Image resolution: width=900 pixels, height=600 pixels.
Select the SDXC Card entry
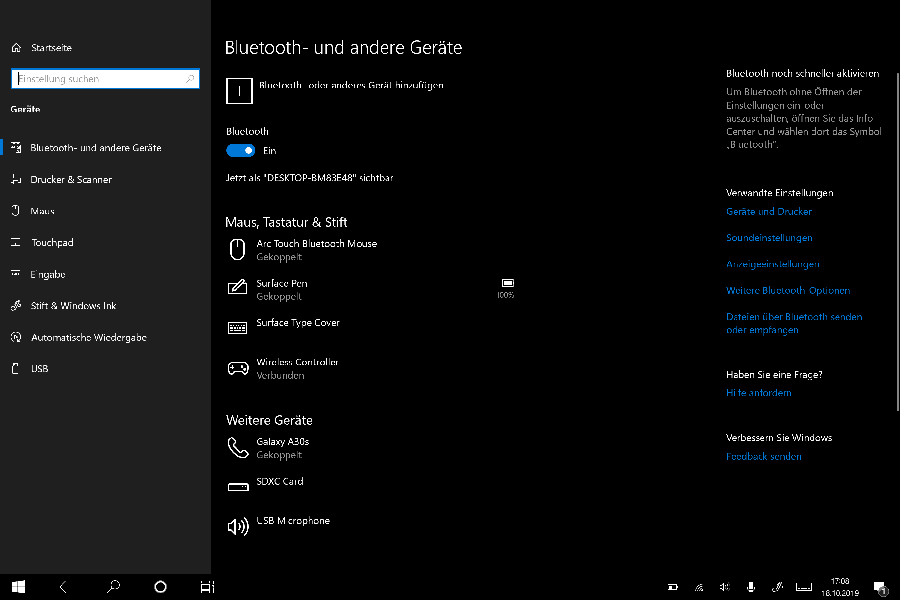coord(371,487)
